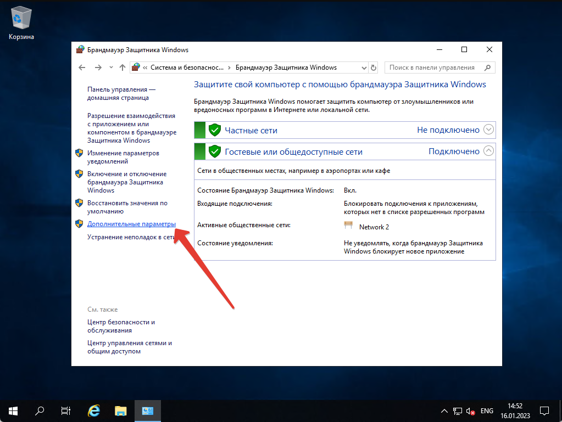Click the bench icon beside 'Network 2'
The width and height of the screenshot is (562, 422).
pos(348,225)
